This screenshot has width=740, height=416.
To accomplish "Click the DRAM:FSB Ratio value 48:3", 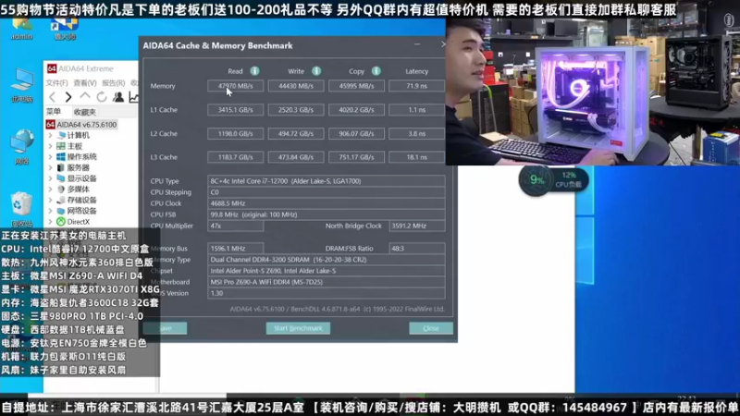I will coord(417,249).
